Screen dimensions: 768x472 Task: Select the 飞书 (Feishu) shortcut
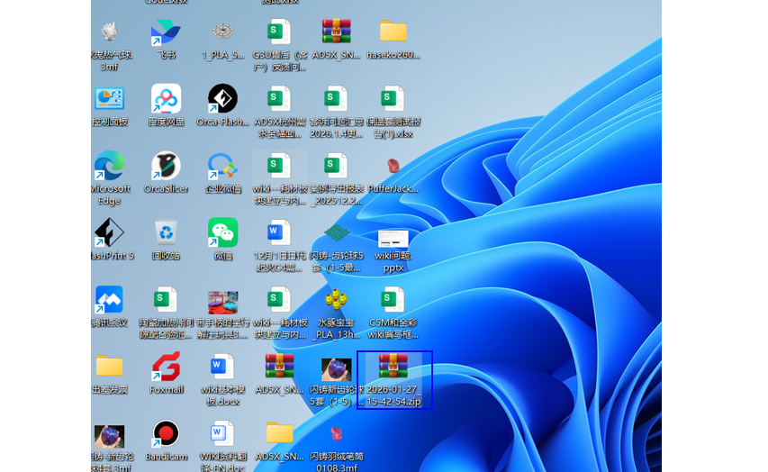(166, 32)
